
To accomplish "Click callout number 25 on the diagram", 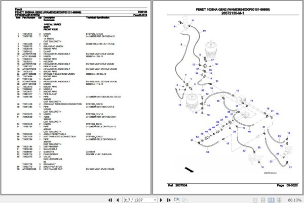I will click(x=279, y=136).
